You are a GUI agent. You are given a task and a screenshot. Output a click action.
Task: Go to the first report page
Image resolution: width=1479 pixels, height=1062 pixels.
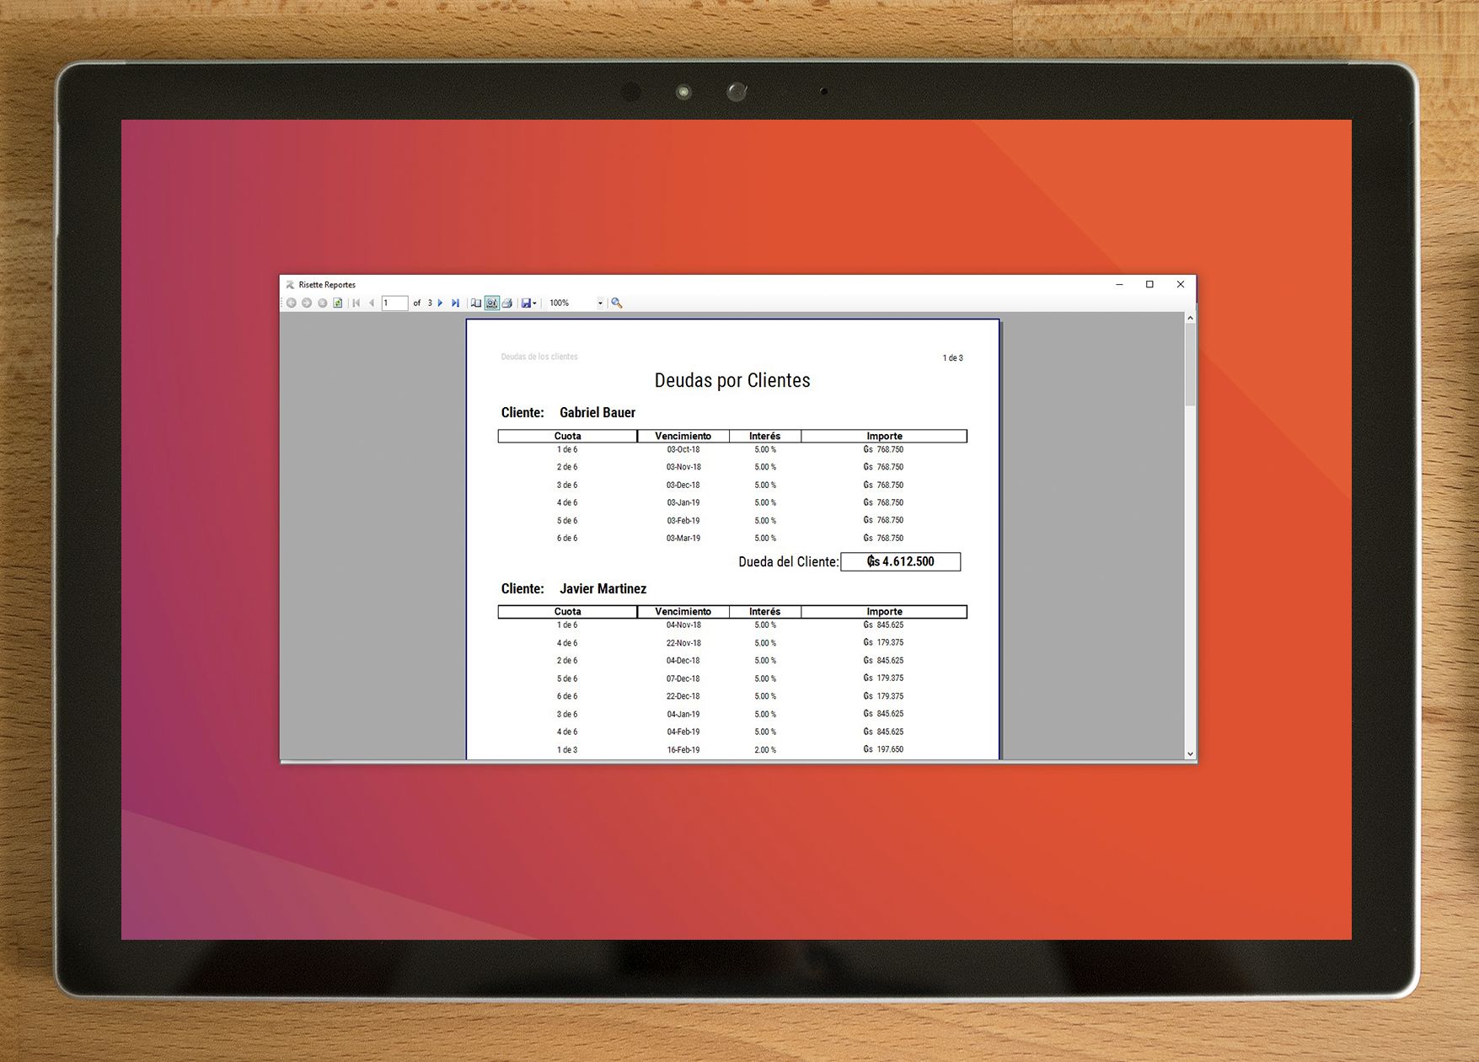[356, 303]
